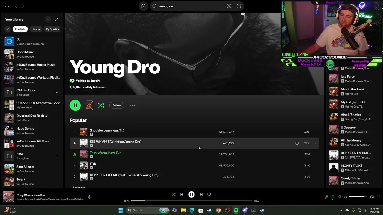Open the They Wanna Have Fun title in the player bar
The height and width of the screenshot is (215, 383).
(31, 195)
